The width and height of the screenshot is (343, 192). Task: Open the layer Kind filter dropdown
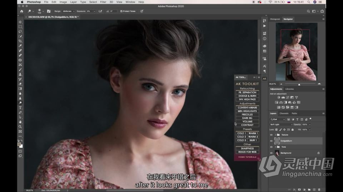(277, 119)
